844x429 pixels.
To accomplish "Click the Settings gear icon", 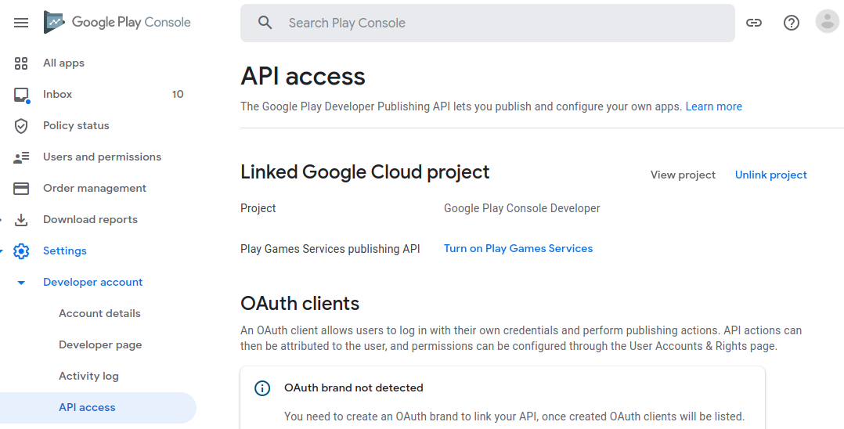I will point(21,251).
